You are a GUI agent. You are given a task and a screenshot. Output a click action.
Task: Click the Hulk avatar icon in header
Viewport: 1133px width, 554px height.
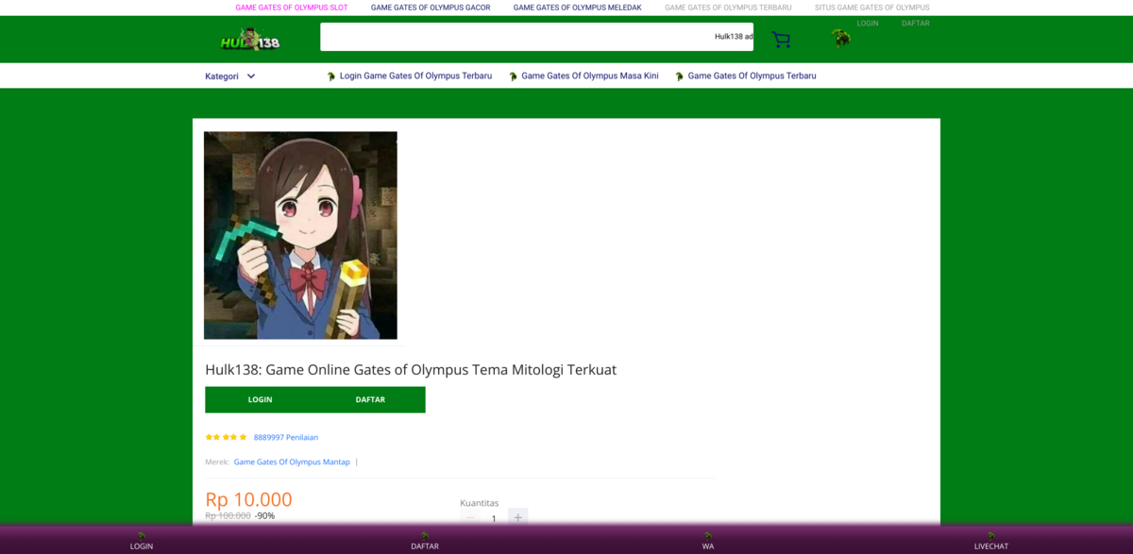click(840, 39)
